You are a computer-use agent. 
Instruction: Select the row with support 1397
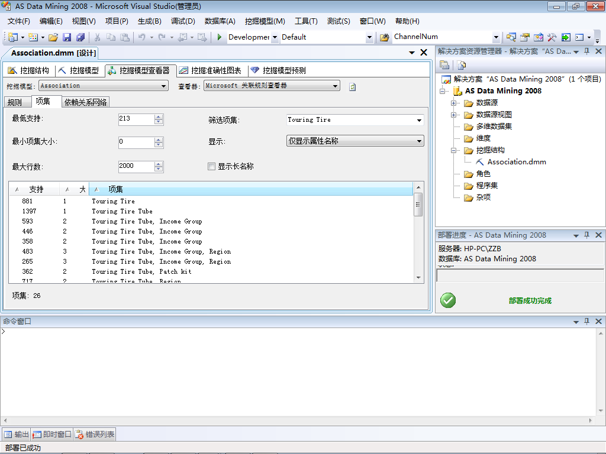point(211,211)
